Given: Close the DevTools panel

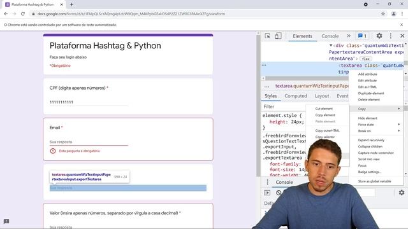Looking at the screenshot, I should tap(402, 36).
